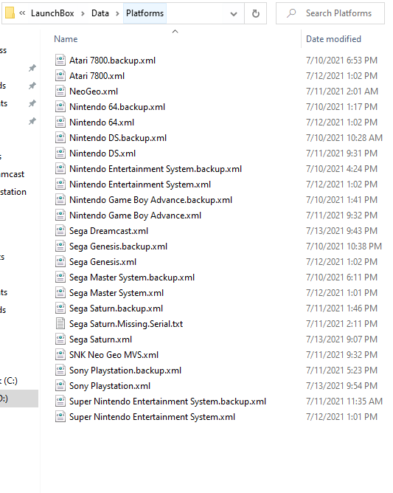Screen dimensions: 393x493
Task: Select the highlighted D: drive in sidebar
Action: click(19, 399)
